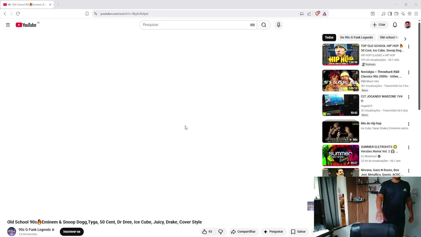Open options for Mix de Hip hop
This screenshot has width=421, height=237.
pos(409,124)
